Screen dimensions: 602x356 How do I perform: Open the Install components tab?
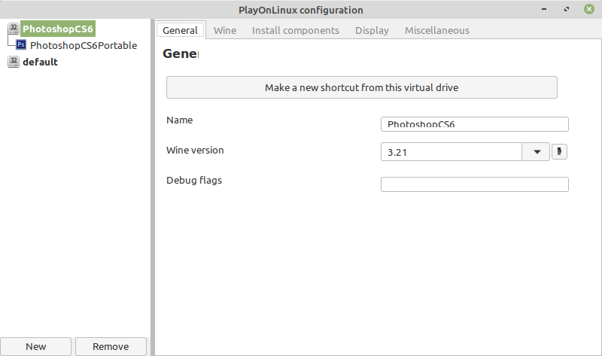pyautogui.click(x=295, y=30)
